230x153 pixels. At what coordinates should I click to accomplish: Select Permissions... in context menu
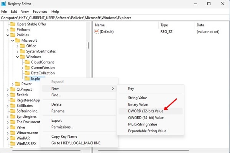[62, 127]
